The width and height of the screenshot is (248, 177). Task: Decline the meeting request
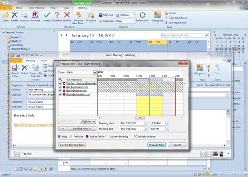pos(67,18)
